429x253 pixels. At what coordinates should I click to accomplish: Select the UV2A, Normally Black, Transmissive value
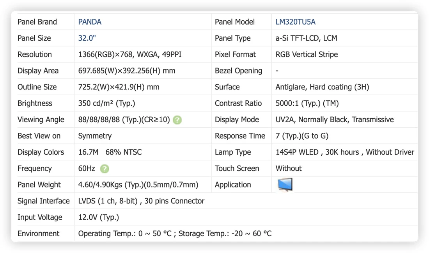(334, 119)
